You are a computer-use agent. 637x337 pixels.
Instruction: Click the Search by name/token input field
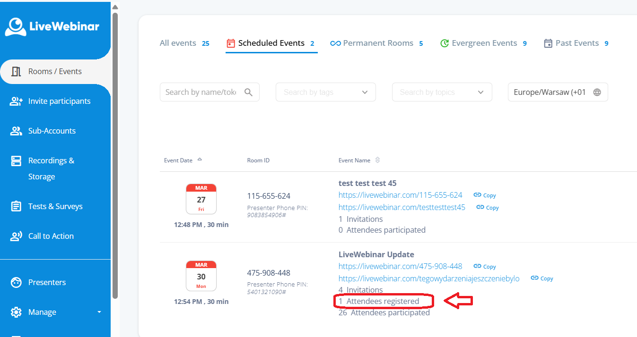coord(201,92)
